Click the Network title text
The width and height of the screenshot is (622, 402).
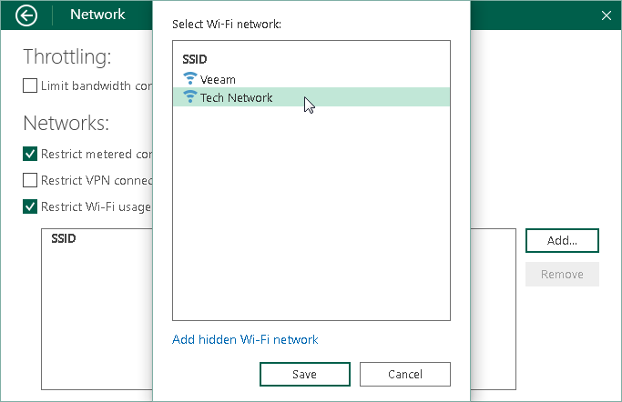[x=97, y=15]
